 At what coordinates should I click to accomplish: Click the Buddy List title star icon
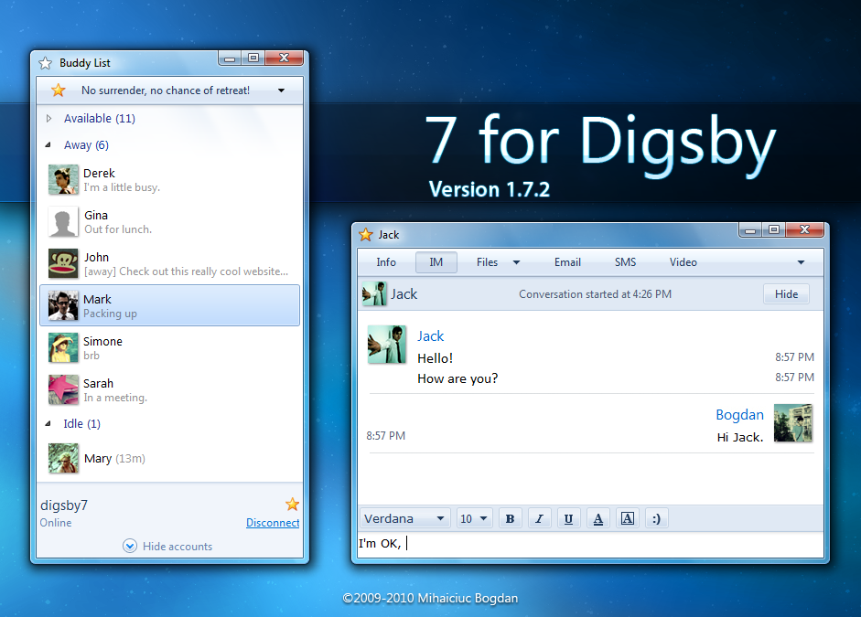tap(46, 64)
